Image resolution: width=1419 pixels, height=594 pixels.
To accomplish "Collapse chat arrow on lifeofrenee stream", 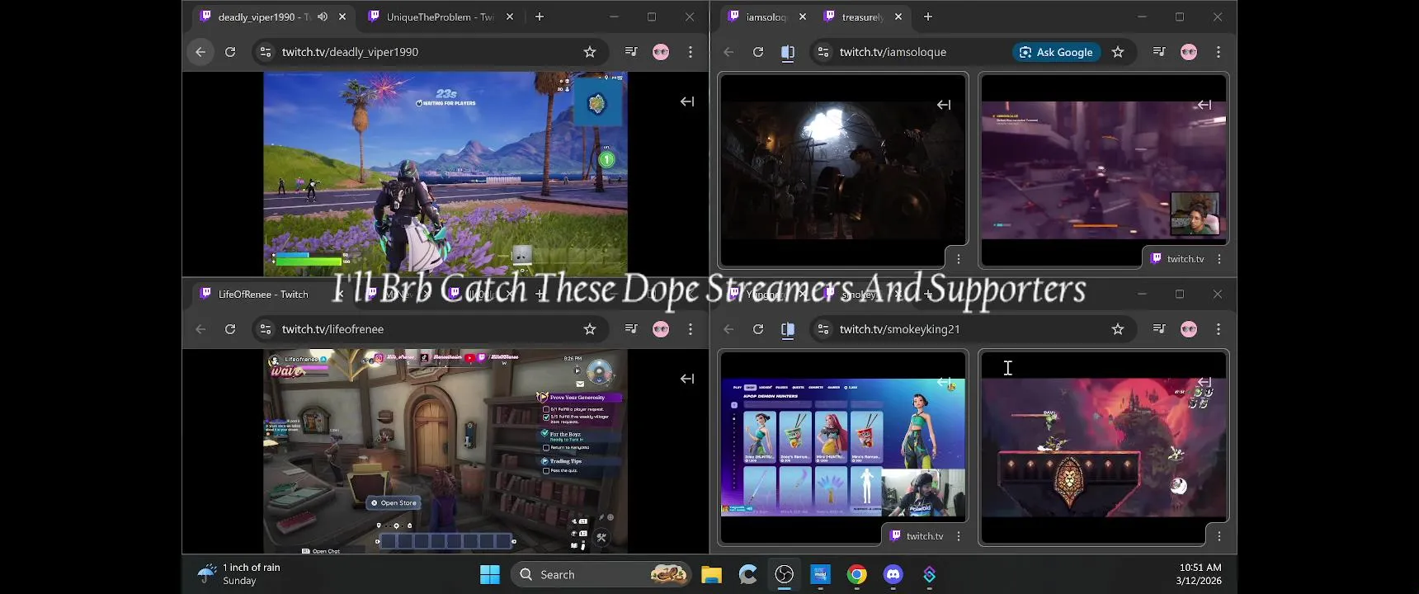I will pos(687,379).
